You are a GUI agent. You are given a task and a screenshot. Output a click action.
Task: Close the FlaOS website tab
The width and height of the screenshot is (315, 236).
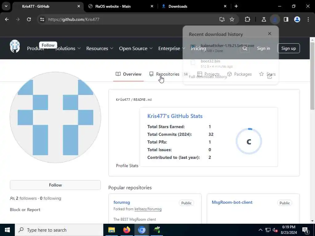pos(152,6)
